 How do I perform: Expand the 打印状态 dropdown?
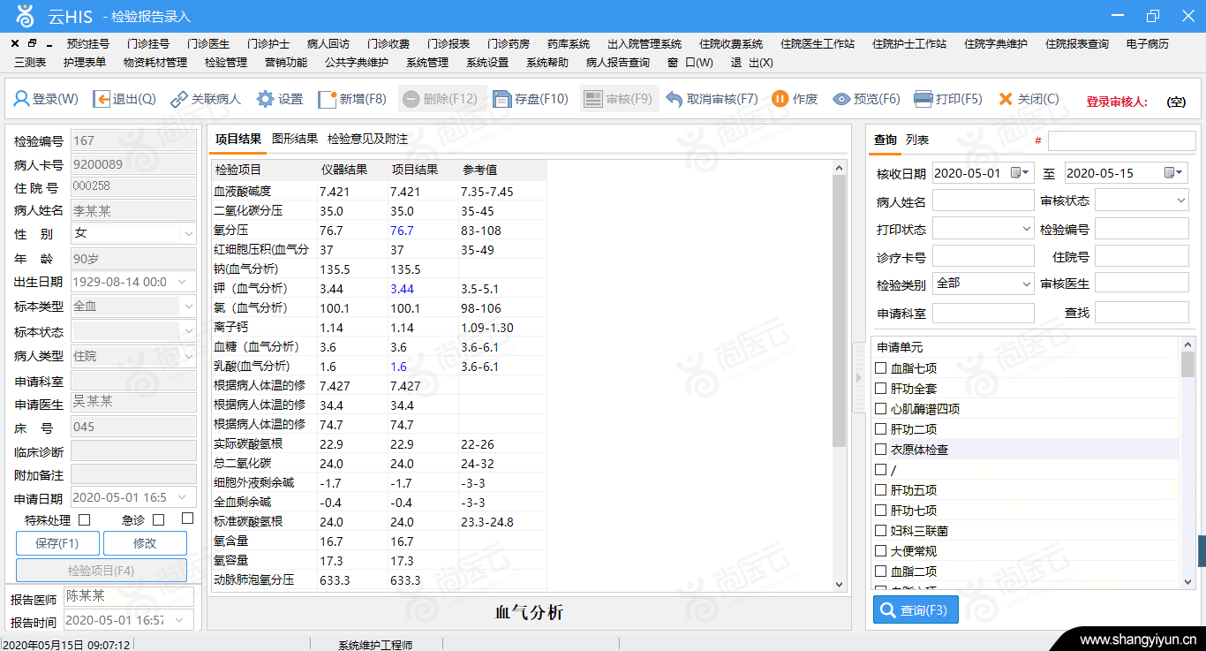click(x=1027, y=229)
